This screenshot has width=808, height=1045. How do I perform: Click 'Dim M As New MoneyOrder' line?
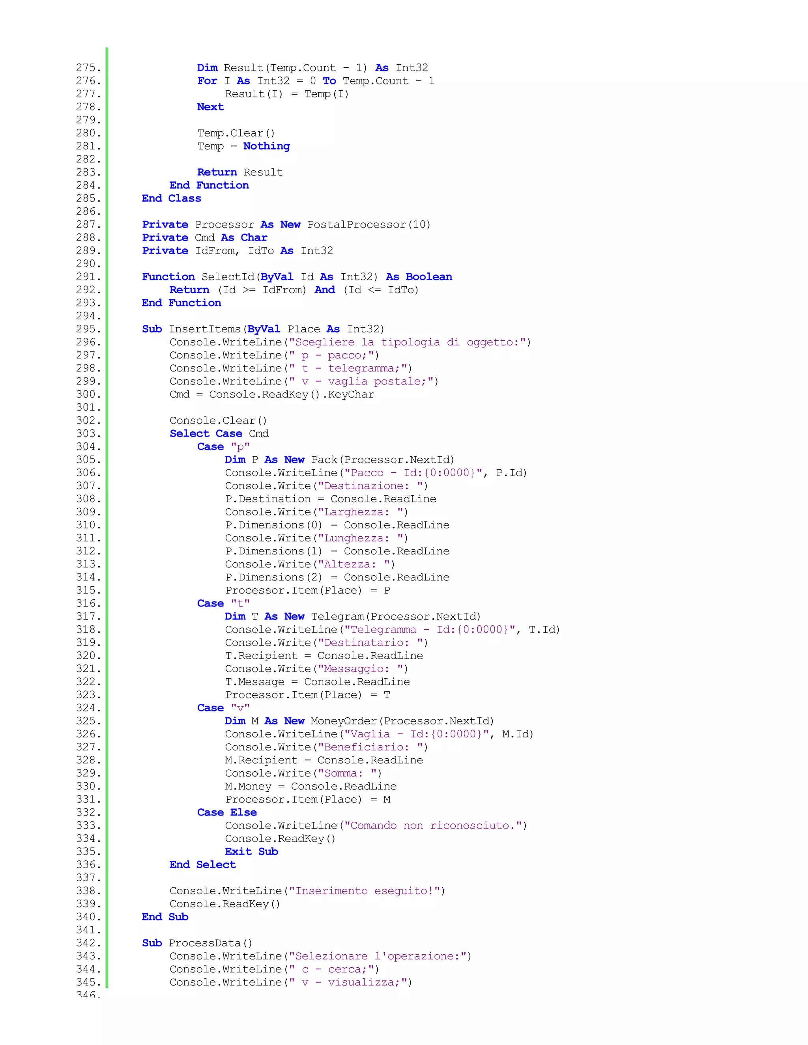coord(359,721)
